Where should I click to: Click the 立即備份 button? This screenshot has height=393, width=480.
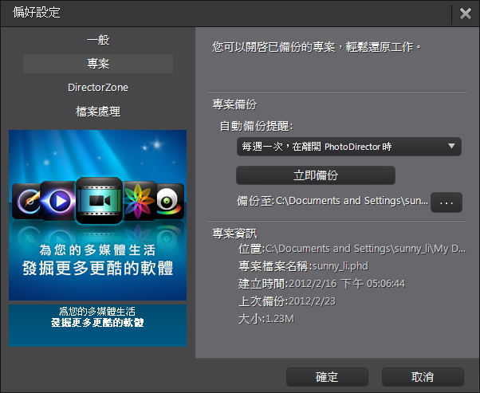click(x=316, y=175)
